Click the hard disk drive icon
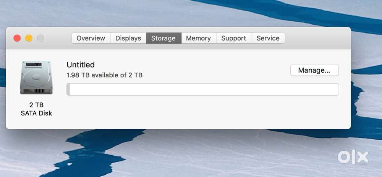Image resolution: width=382 pixels, height=177 pixels. (36, 77)
